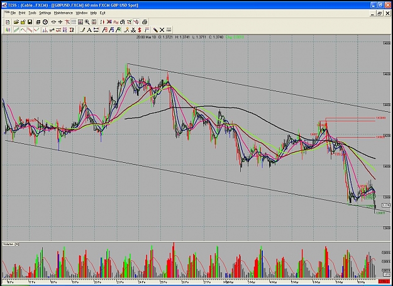Screen dimensions: 393x286
Task: Click the round clock icon in toolbar
Action: pos(45,22)
